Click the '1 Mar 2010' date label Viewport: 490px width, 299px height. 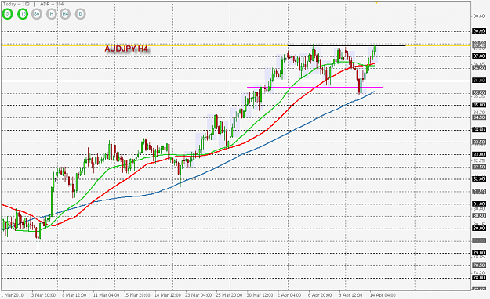tap(13, 295)
